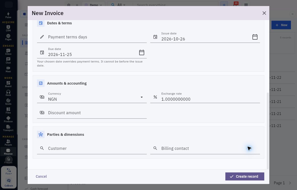The width and height of the screenshot is (297, 190).
Task: Open the Produce module
Action: click(8, 119)
